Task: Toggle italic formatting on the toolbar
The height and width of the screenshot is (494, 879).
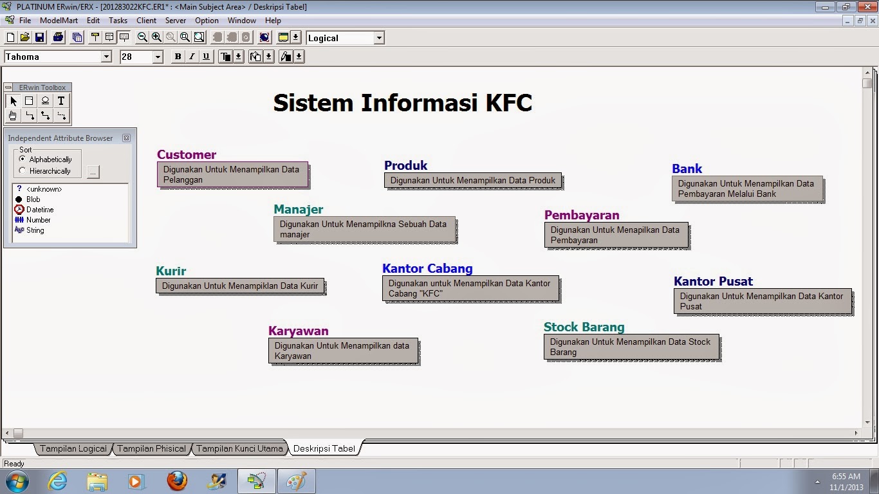Action: coord(190,57)
